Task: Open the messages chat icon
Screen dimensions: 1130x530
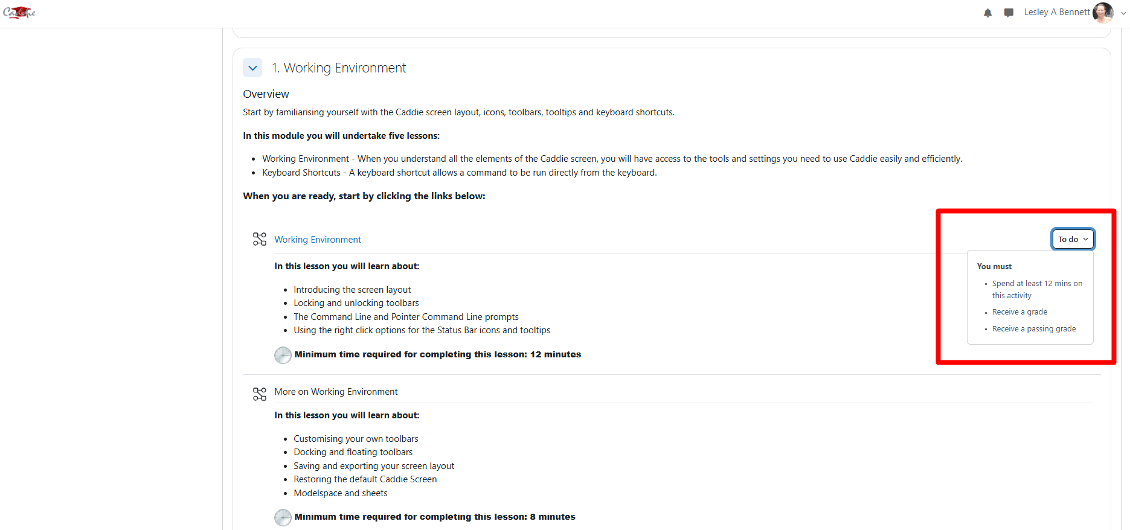Action: (1008, 13)
